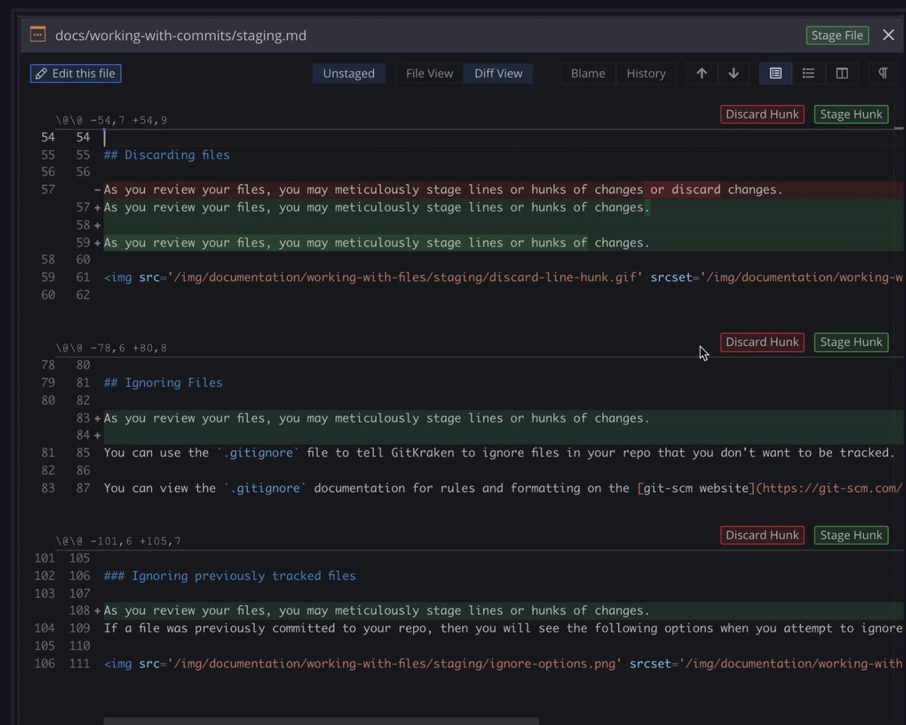The width and height of the screenshot is (906, 725).
Task: Click the file type icon beside staging.md
Action: click(x=37, y=35)
